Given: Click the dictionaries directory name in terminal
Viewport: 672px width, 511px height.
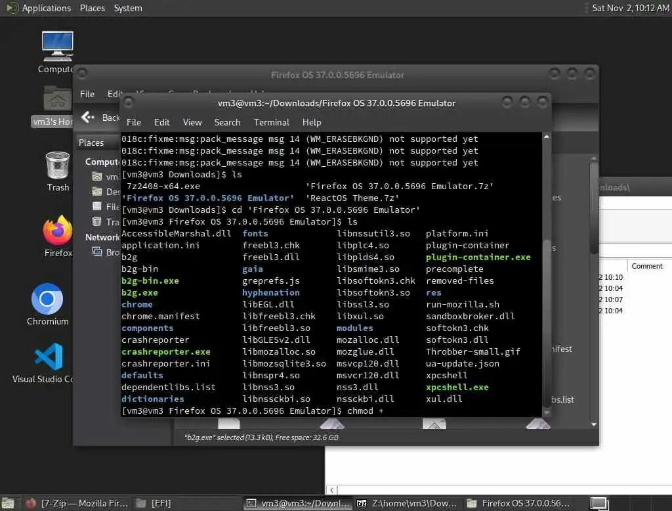Looking at the screenshot, I should click(x=152, y=399).
